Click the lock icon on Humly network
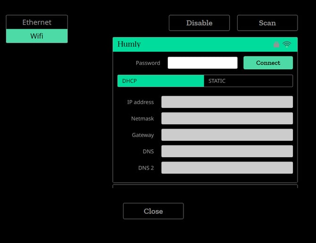Viewport: 316px width, 243px height. (x=276, y=45)
